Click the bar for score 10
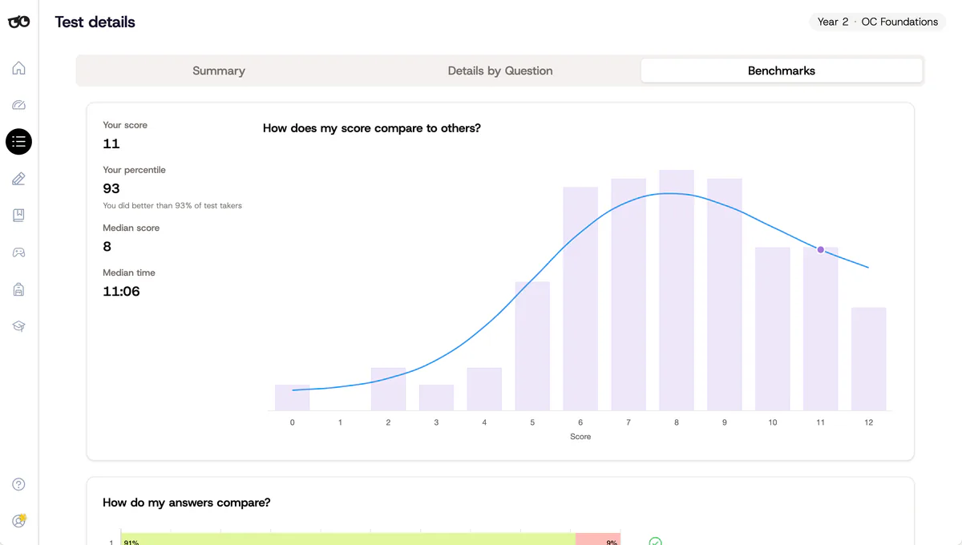 [773, 329]
